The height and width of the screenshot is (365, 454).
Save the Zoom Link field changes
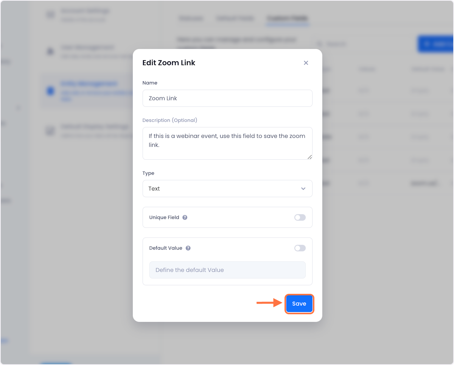(299, 304)
